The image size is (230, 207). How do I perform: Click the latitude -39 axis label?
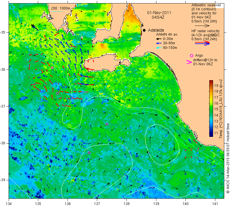[3, 180]
